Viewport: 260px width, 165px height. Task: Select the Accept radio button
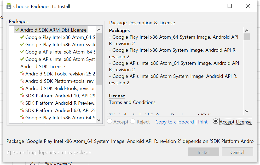pyautogui.click(x=110, y=122)
